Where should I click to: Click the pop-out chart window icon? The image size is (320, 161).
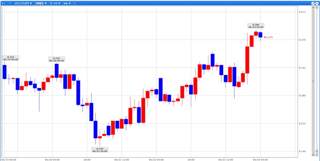tap(313, 3)
